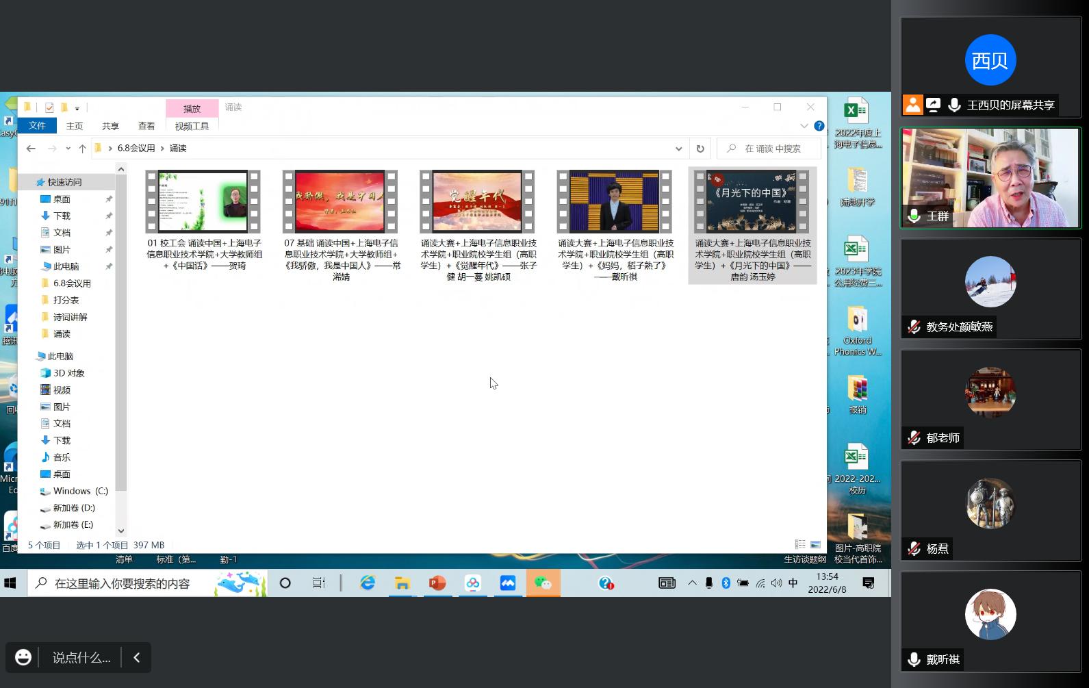Image resolution: width=1089 pixels, height=688 pixels.
Task: Open the 查看 ribbon tab
Action: pos(146,126)
